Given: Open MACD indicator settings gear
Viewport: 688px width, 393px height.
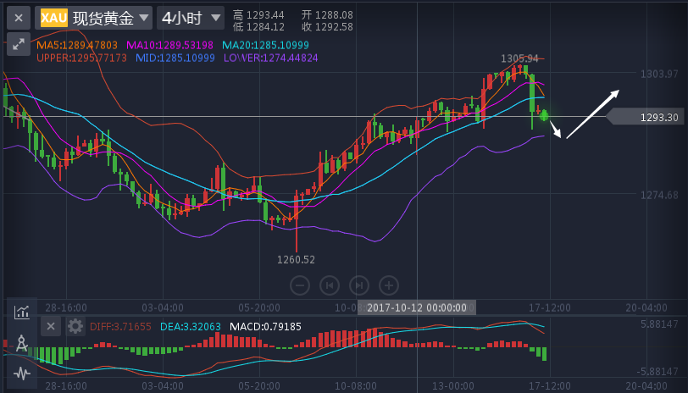Looking at the screenshot, I should pos(75,326).
